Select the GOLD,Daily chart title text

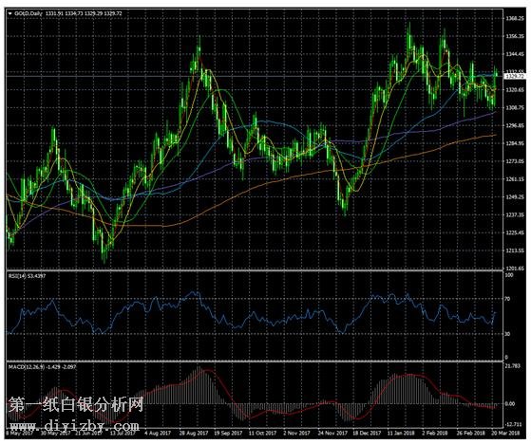28,13
